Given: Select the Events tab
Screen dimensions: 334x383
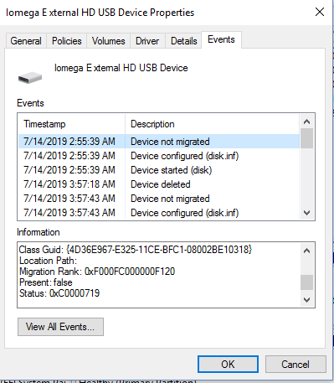Looking at the screenshot, I should [221, 39].
